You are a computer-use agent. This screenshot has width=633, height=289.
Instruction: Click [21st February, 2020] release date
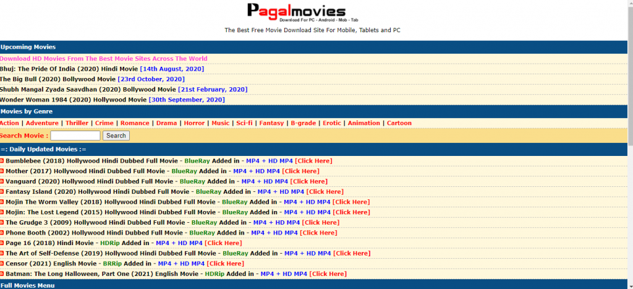213,89
